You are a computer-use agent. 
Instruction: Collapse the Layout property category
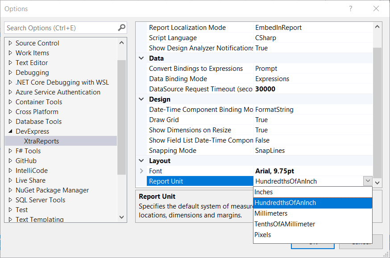[141, 161]
